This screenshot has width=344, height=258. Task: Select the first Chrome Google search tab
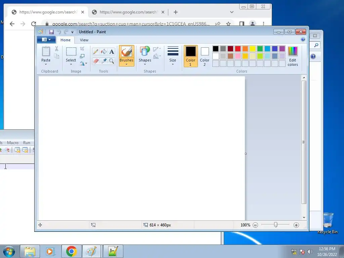point(48,12)
